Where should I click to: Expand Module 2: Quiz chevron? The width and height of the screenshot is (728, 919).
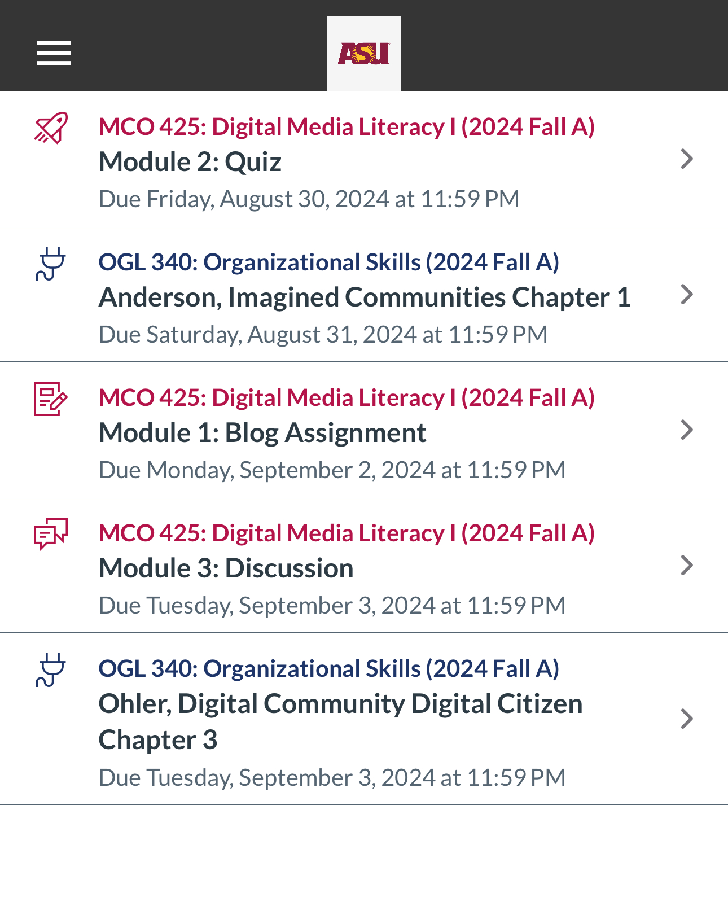(686, 159)
